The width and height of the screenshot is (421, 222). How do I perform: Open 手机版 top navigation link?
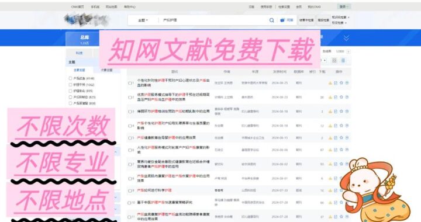(x=95, y=6)
